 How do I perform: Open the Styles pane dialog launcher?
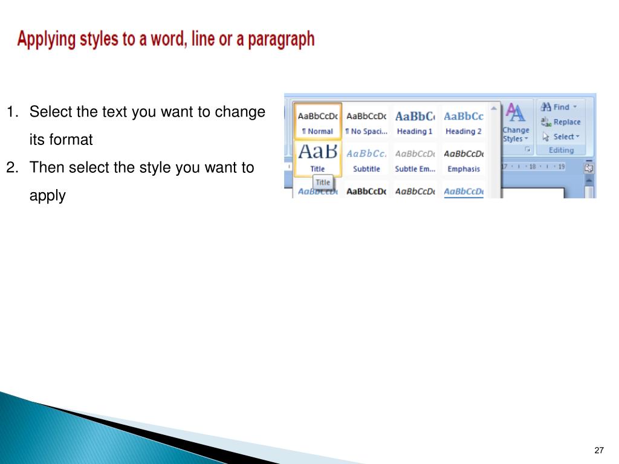527,149
